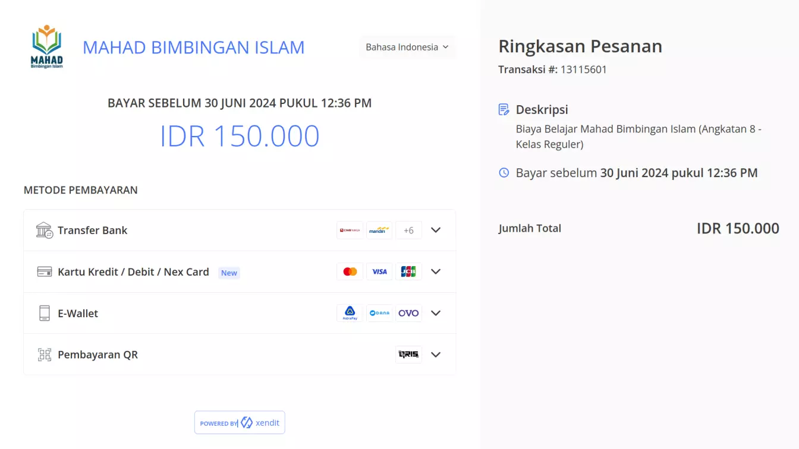Expand the Transfer Bank payment options
The width and height of the screenshot is (799, 449).
[x=436, y=230]
